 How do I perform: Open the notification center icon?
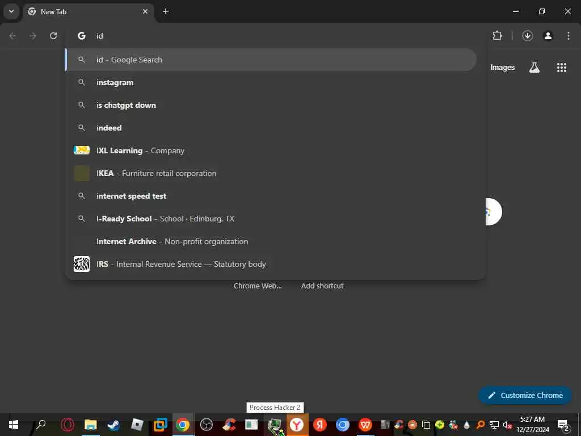[563, 425]
